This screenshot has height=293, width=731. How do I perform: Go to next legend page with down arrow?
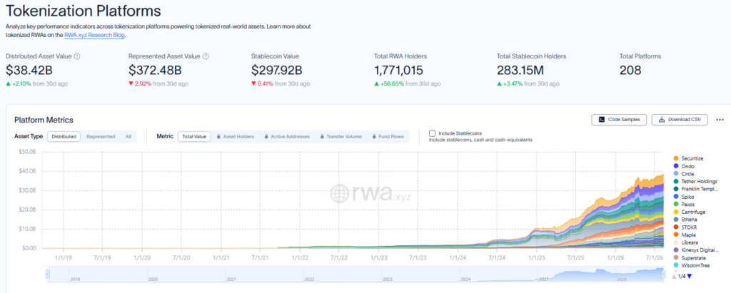click(690, 276)
